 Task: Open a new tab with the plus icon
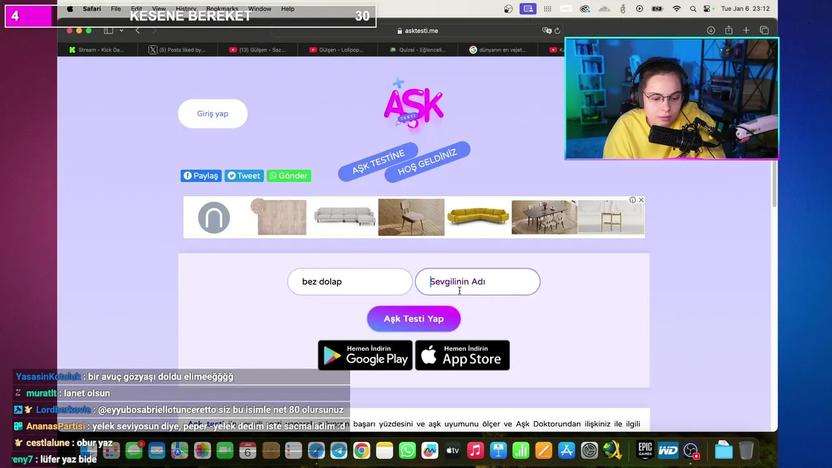pos(746,31)
